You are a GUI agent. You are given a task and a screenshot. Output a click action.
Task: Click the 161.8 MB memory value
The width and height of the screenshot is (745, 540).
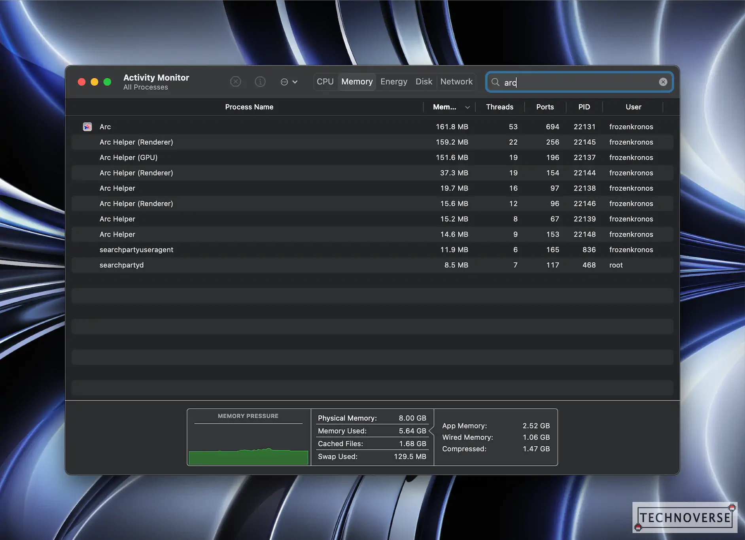452,127
